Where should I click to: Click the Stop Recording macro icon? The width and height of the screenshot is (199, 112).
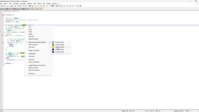73,6
